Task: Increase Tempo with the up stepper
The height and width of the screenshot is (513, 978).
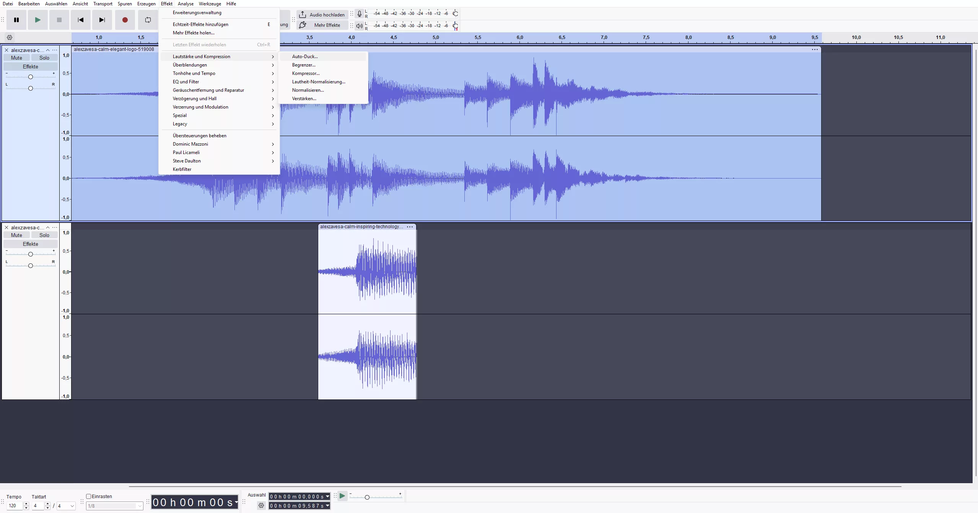Action: (26, 504)
